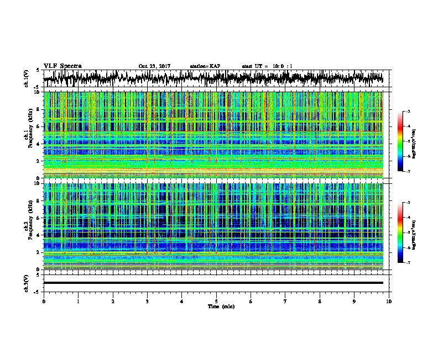
Task: Click time axis tick label "7"
Action: click(x=285, y=302)
